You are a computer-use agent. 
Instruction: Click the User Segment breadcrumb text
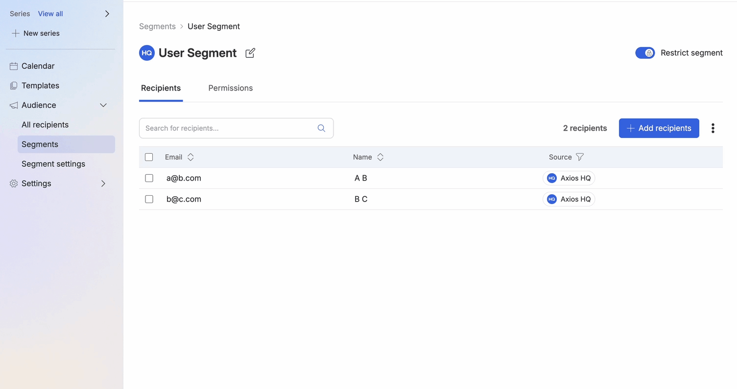(214, 26)
